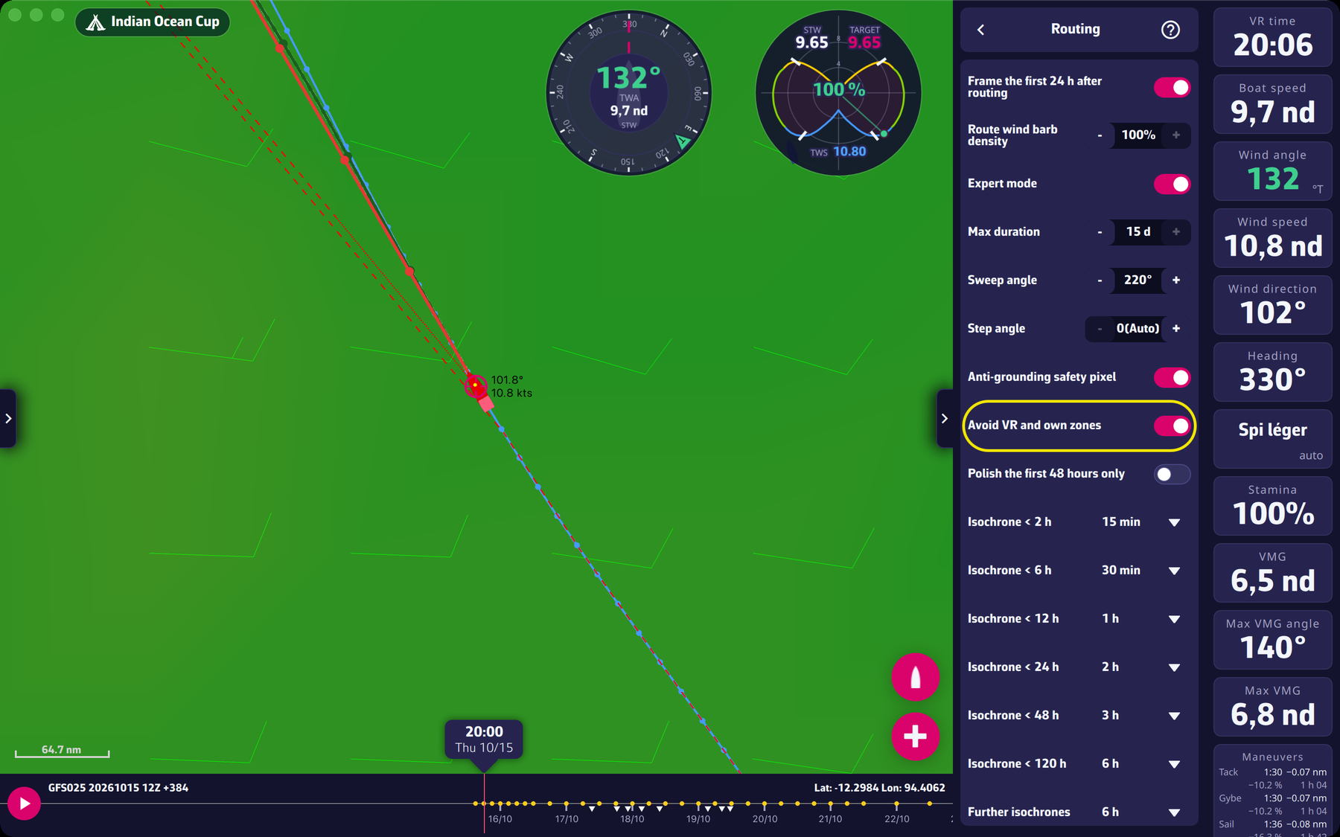Screen dimensions: 1340x837
Task: Click the compass heading dial
Action: tap(629, 93)
